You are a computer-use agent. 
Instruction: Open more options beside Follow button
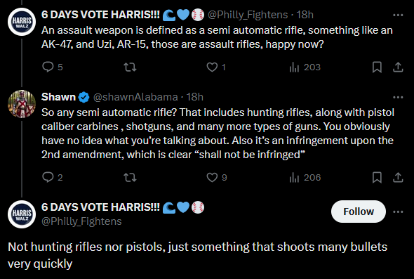pyautogui.click(x=398, y=212)
